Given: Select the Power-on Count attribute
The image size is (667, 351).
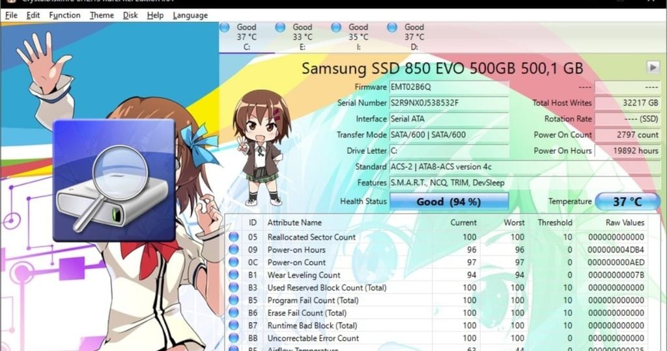Looking at the screenshot, I should pos(296,262).
